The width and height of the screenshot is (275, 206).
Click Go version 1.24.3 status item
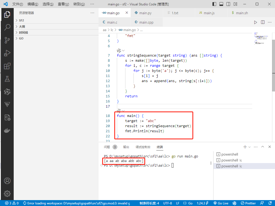pos(202,203)
